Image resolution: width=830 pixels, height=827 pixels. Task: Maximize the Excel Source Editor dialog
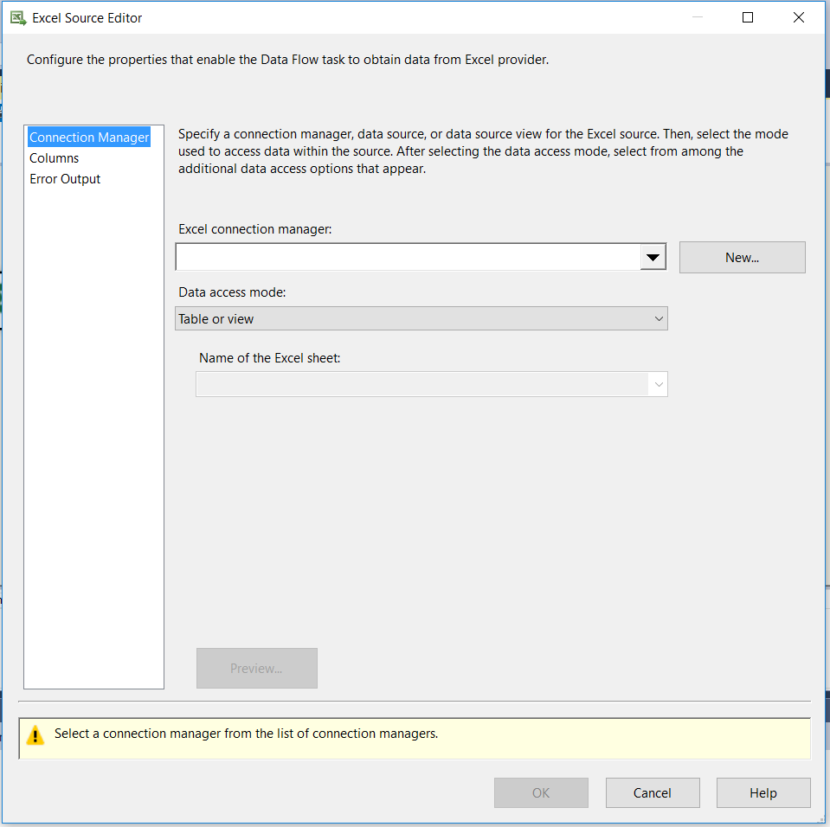click(747, 16)
